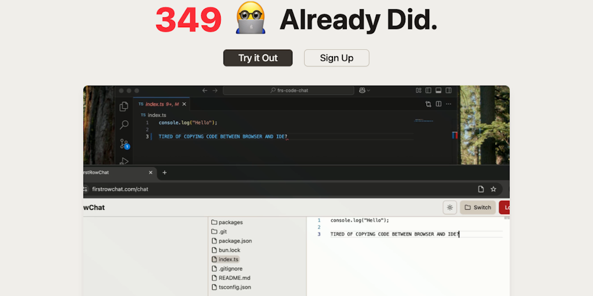Toggle light/dark theme sun button

tap(449, 208)
